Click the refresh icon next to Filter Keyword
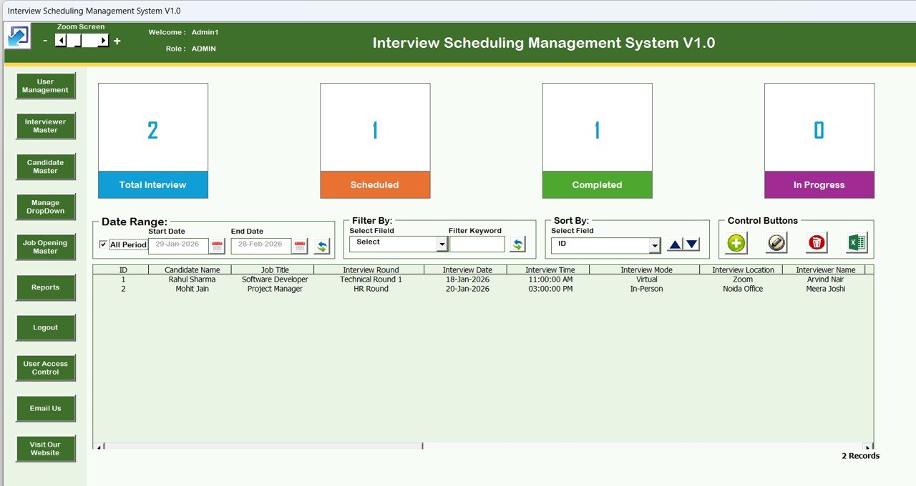The image size is (916, 486). point(517,244)
